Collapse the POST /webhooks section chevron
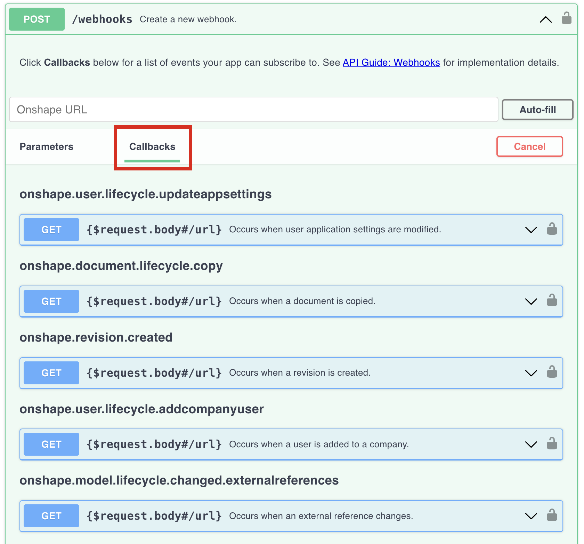This screenshot has height=544, width=584. 545,19
